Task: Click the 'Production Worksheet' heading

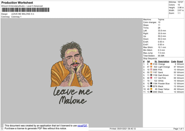Action: pos(17,2)
